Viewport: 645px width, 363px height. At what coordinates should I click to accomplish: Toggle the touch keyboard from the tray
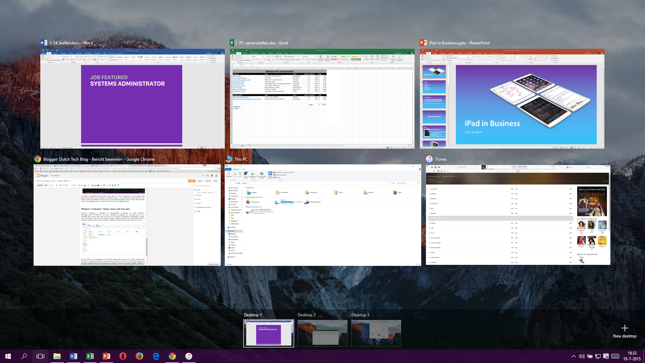[x=615, y=357]
